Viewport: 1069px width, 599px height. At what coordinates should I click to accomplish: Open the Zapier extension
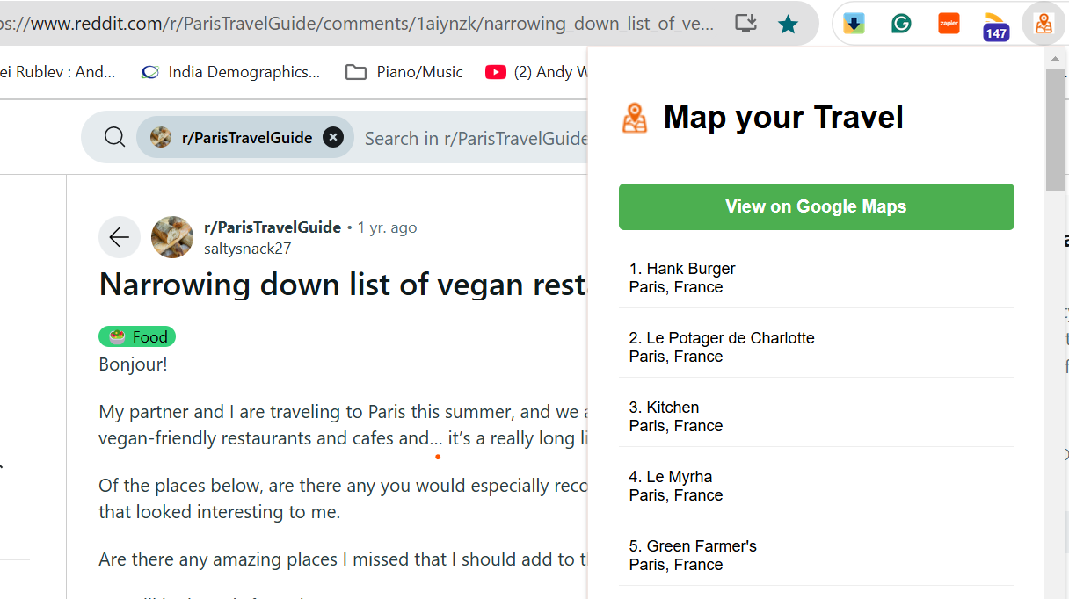949,24
